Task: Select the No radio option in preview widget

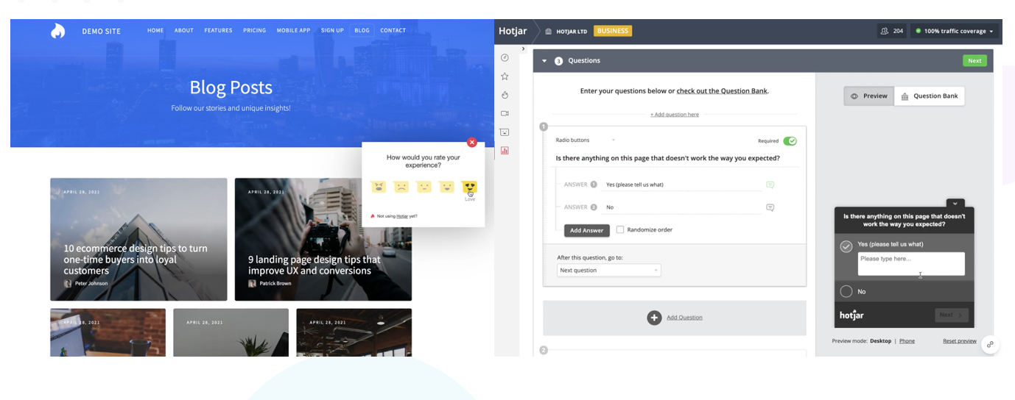Action: pos(846,291)
